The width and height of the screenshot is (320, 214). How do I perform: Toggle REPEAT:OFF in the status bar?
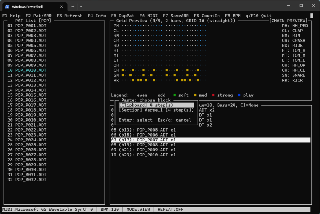coord(170,209)
